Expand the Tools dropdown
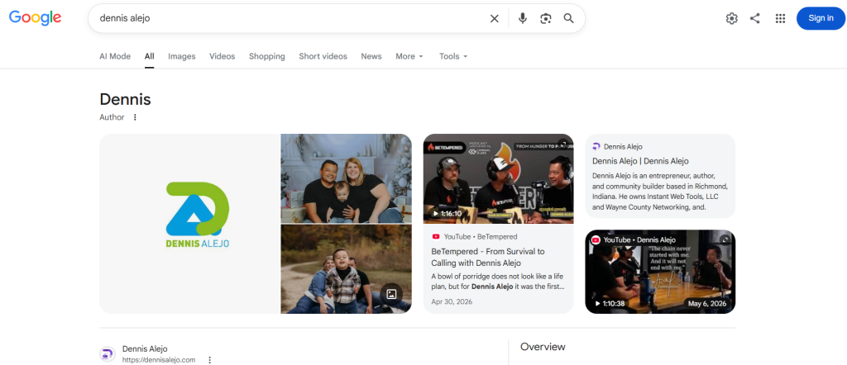The width and height of the screenshot is (847, 365). point(453,56)
